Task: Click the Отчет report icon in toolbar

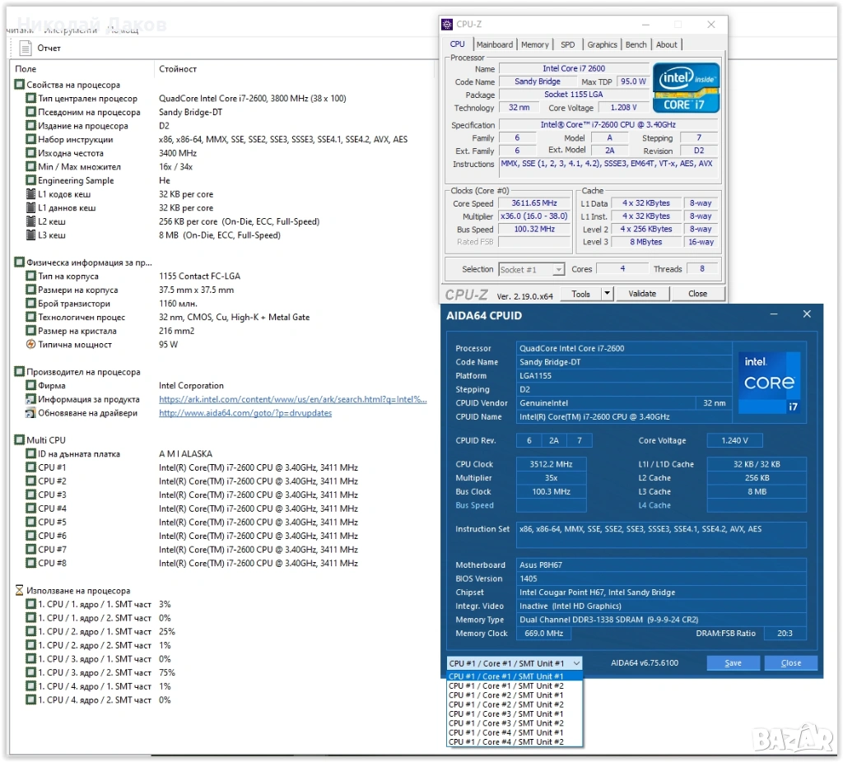Action: [x=26, y=48]
